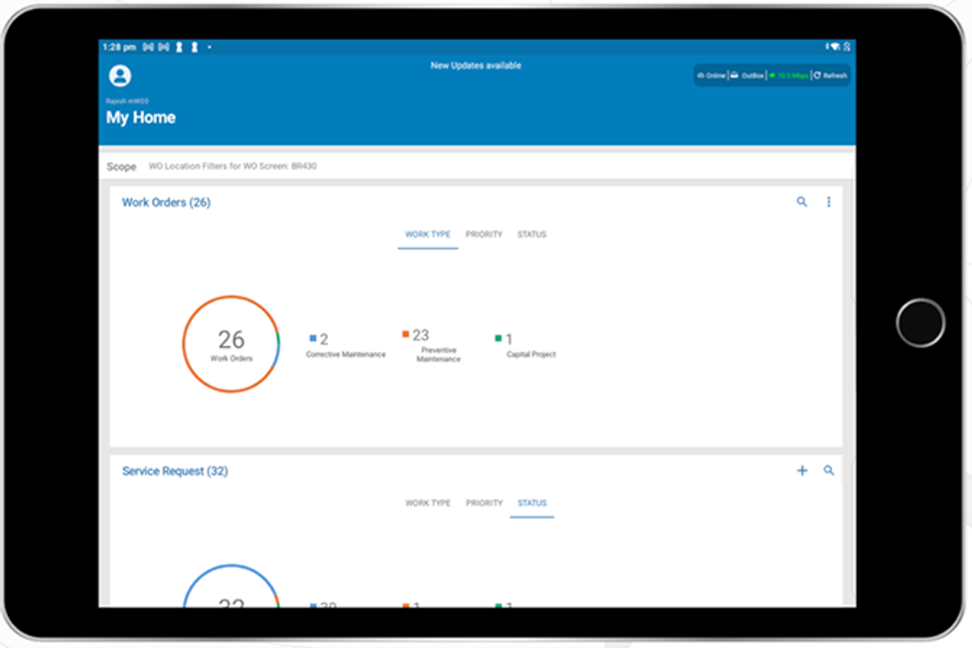Expand the New Updates available banner

(476, 66)
